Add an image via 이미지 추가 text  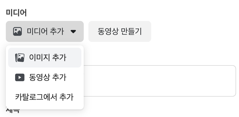click(48, 58)
